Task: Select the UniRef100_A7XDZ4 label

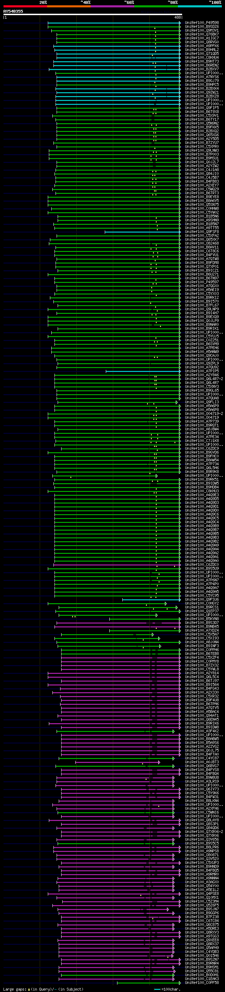Action: point(201,630)
